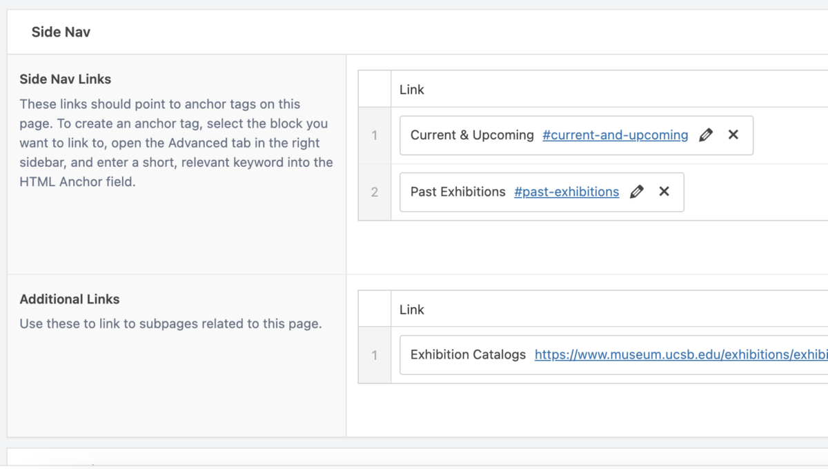Select row 2 handle in Side Nav Links
The width and height of the screenshot is (828, 469).
pos(375,192)
